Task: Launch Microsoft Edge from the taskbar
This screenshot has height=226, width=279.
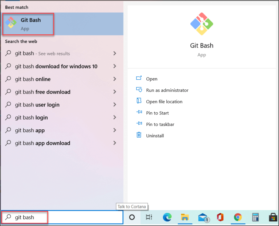Action: click(167, 217)
